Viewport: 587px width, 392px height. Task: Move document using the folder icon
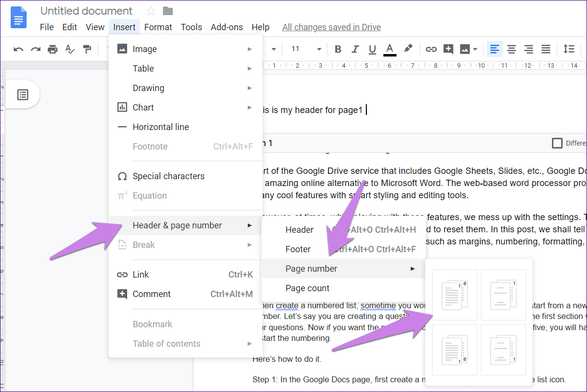(x=168, y=11)
